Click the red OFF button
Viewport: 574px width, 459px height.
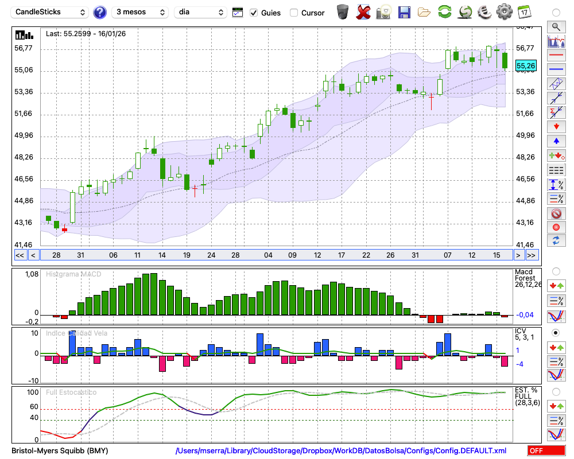[x=546, y=451]
